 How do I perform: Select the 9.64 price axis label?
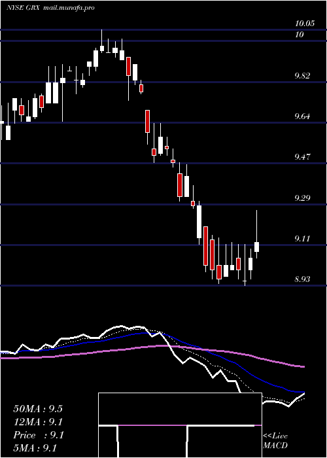coord(302,116)
